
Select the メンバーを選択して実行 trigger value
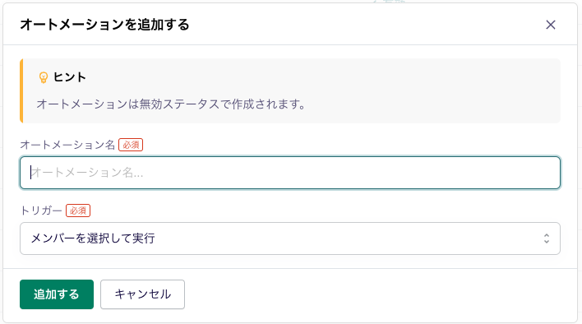click(93, 238)
